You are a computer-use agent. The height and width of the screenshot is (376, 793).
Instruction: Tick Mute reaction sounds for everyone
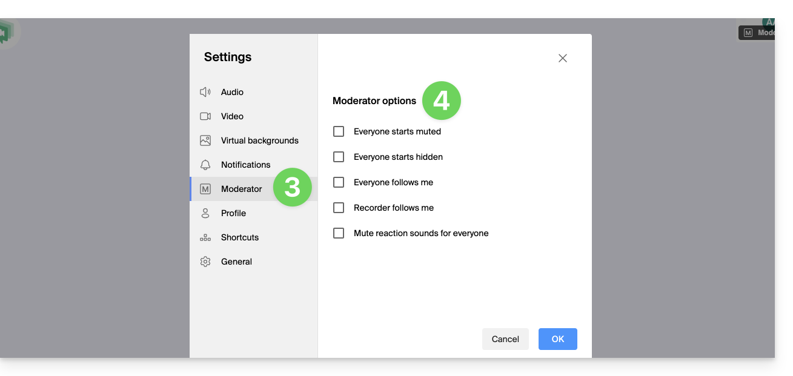coord(339,233)
